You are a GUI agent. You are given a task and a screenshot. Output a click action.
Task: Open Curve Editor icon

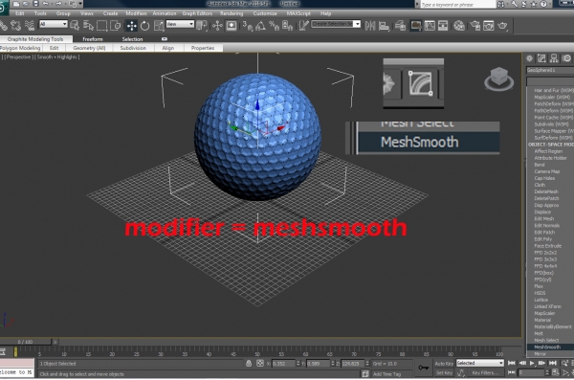tap(430, 26)
